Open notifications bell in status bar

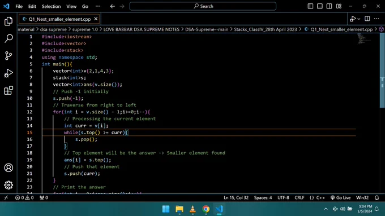377,197
